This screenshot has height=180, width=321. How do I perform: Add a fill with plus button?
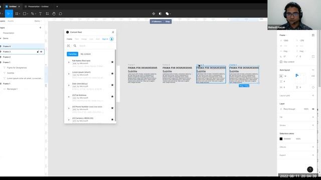coord(313,117)
